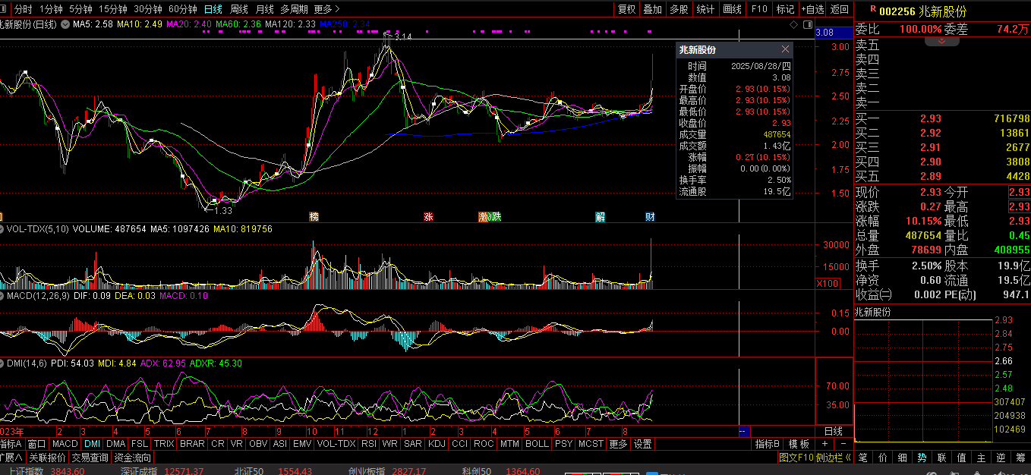The image size is (1031, 475).
Task: Click the 财 marker on the timeline
Action: pos(650,217)
